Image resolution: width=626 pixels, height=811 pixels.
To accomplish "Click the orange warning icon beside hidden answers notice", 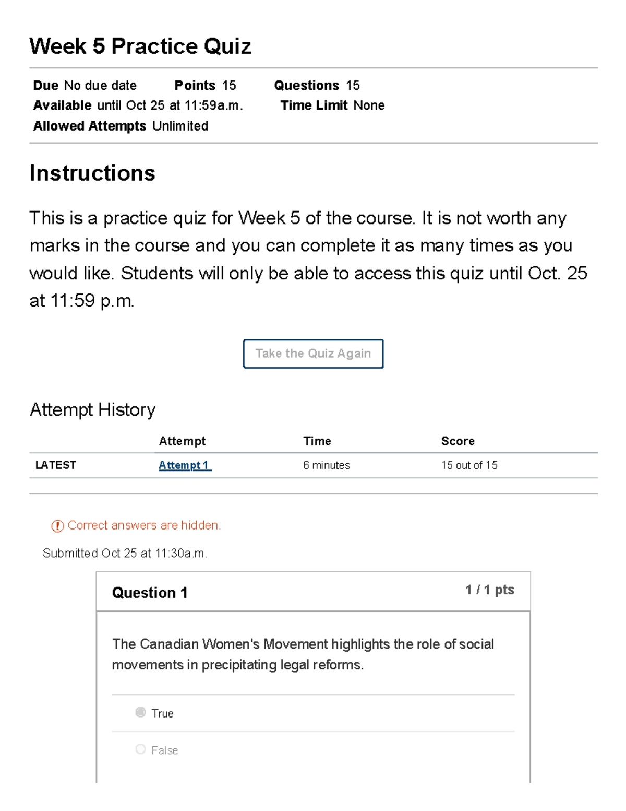I will [56, 525].
